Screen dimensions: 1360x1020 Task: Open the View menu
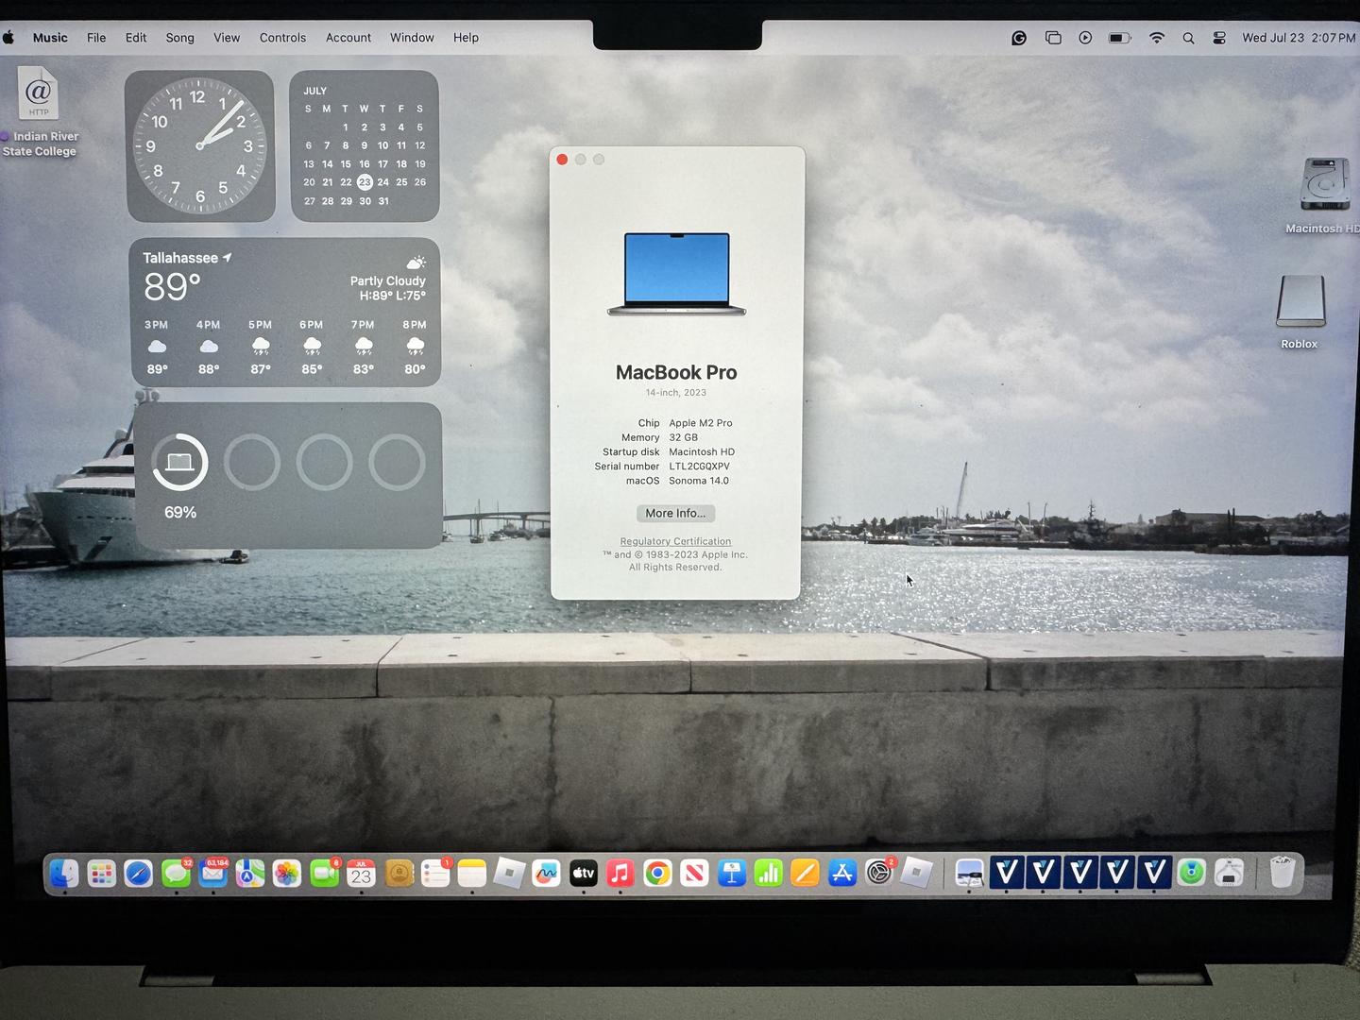coord(227,38)
